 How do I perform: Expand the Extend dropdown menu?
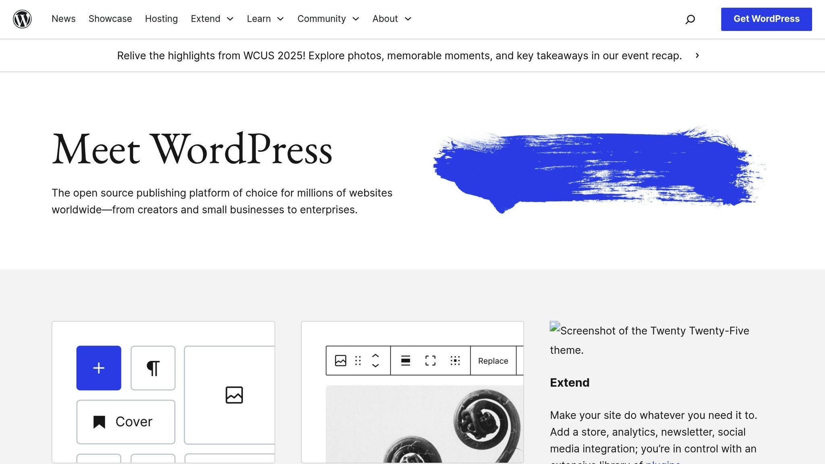coord(212,19)
